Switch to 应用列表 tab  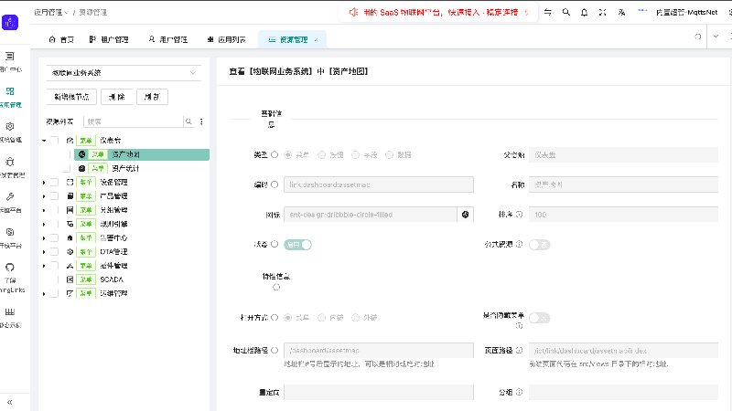pyautogui.click(x=226, y=39)
